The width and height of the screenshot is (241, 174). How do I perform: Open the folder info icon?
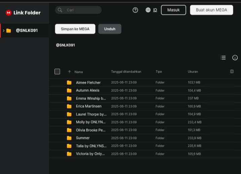[235, 58]
